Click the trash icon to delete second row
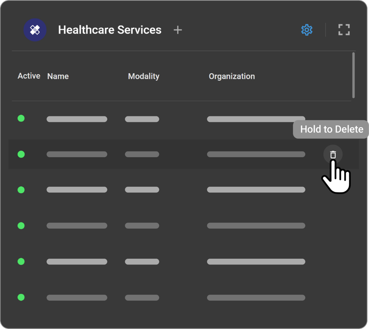The image size is (369, 329). click(333, 154)
